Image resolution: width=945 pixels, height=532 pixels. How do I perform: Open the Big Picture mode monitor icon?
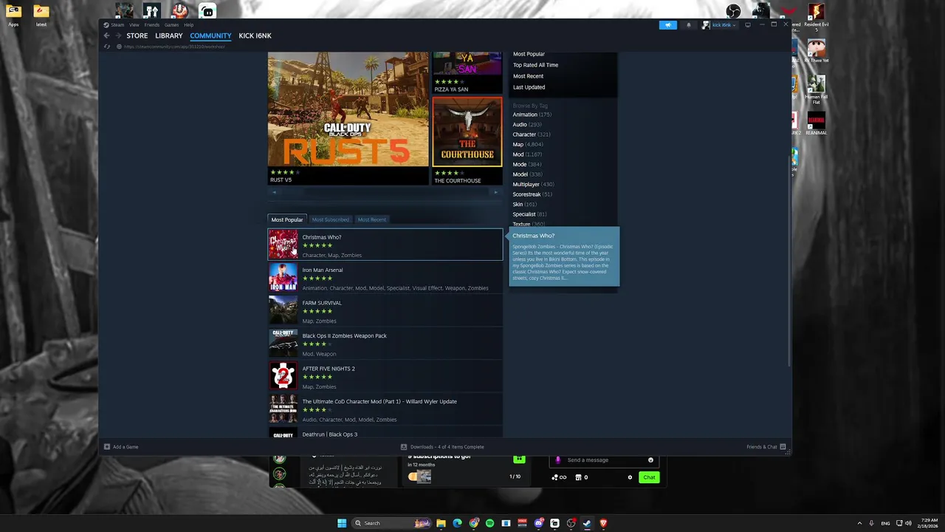(748, 24)
